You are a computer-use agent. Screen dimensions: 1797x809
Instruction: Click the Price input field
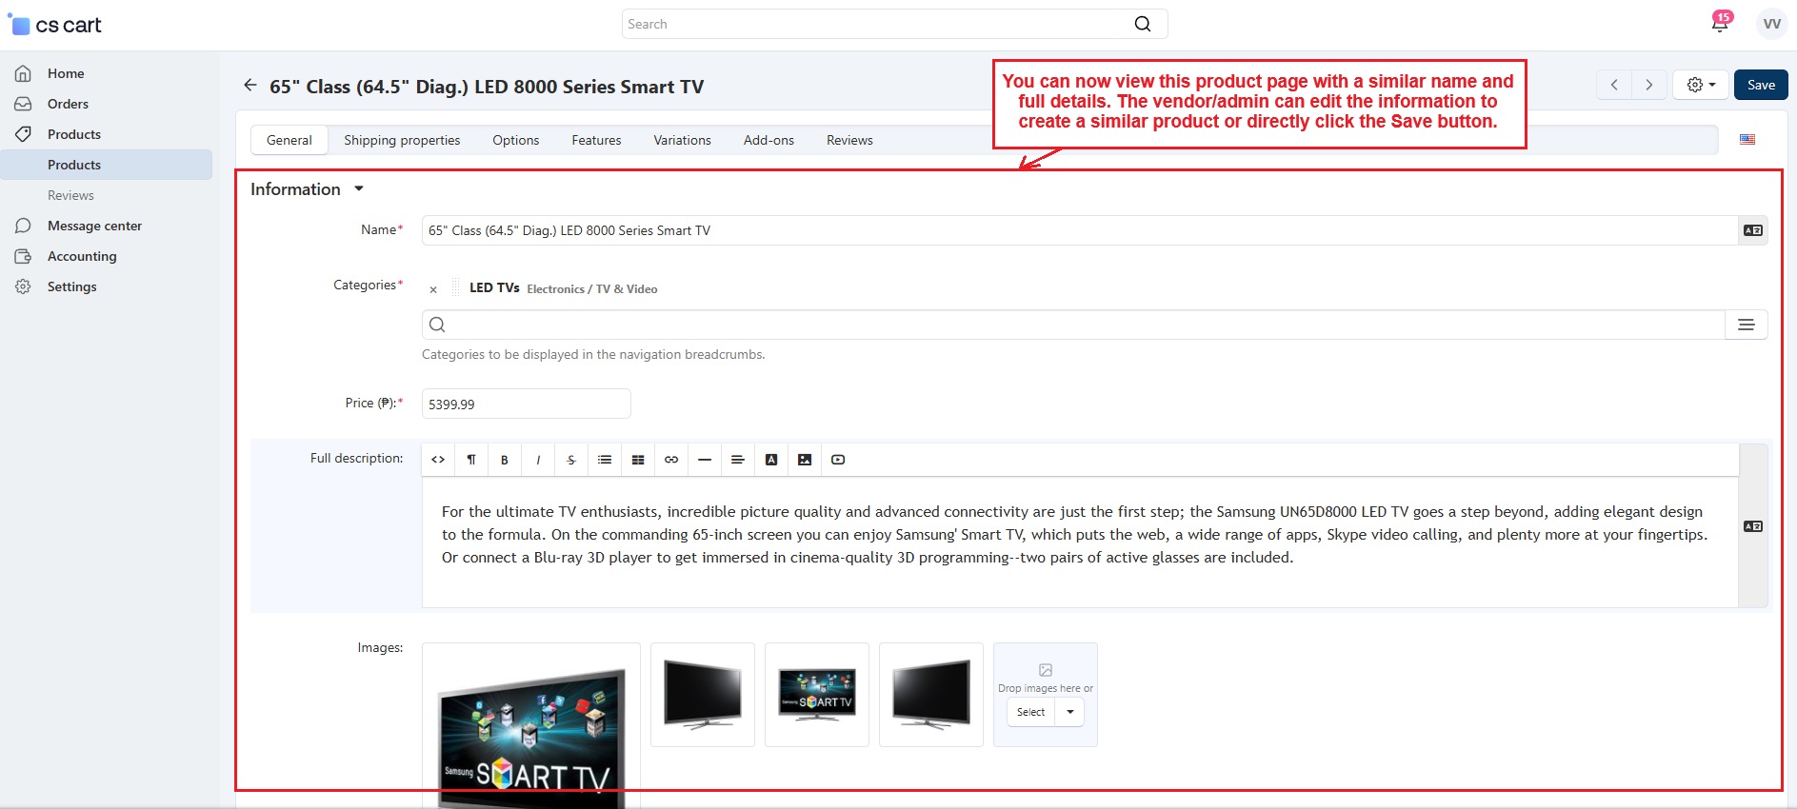526,404
